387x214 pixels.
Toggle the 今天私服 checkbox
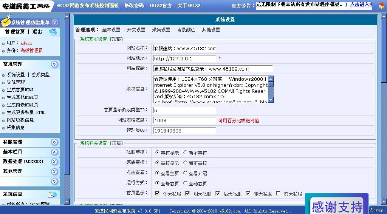(157, 193)
